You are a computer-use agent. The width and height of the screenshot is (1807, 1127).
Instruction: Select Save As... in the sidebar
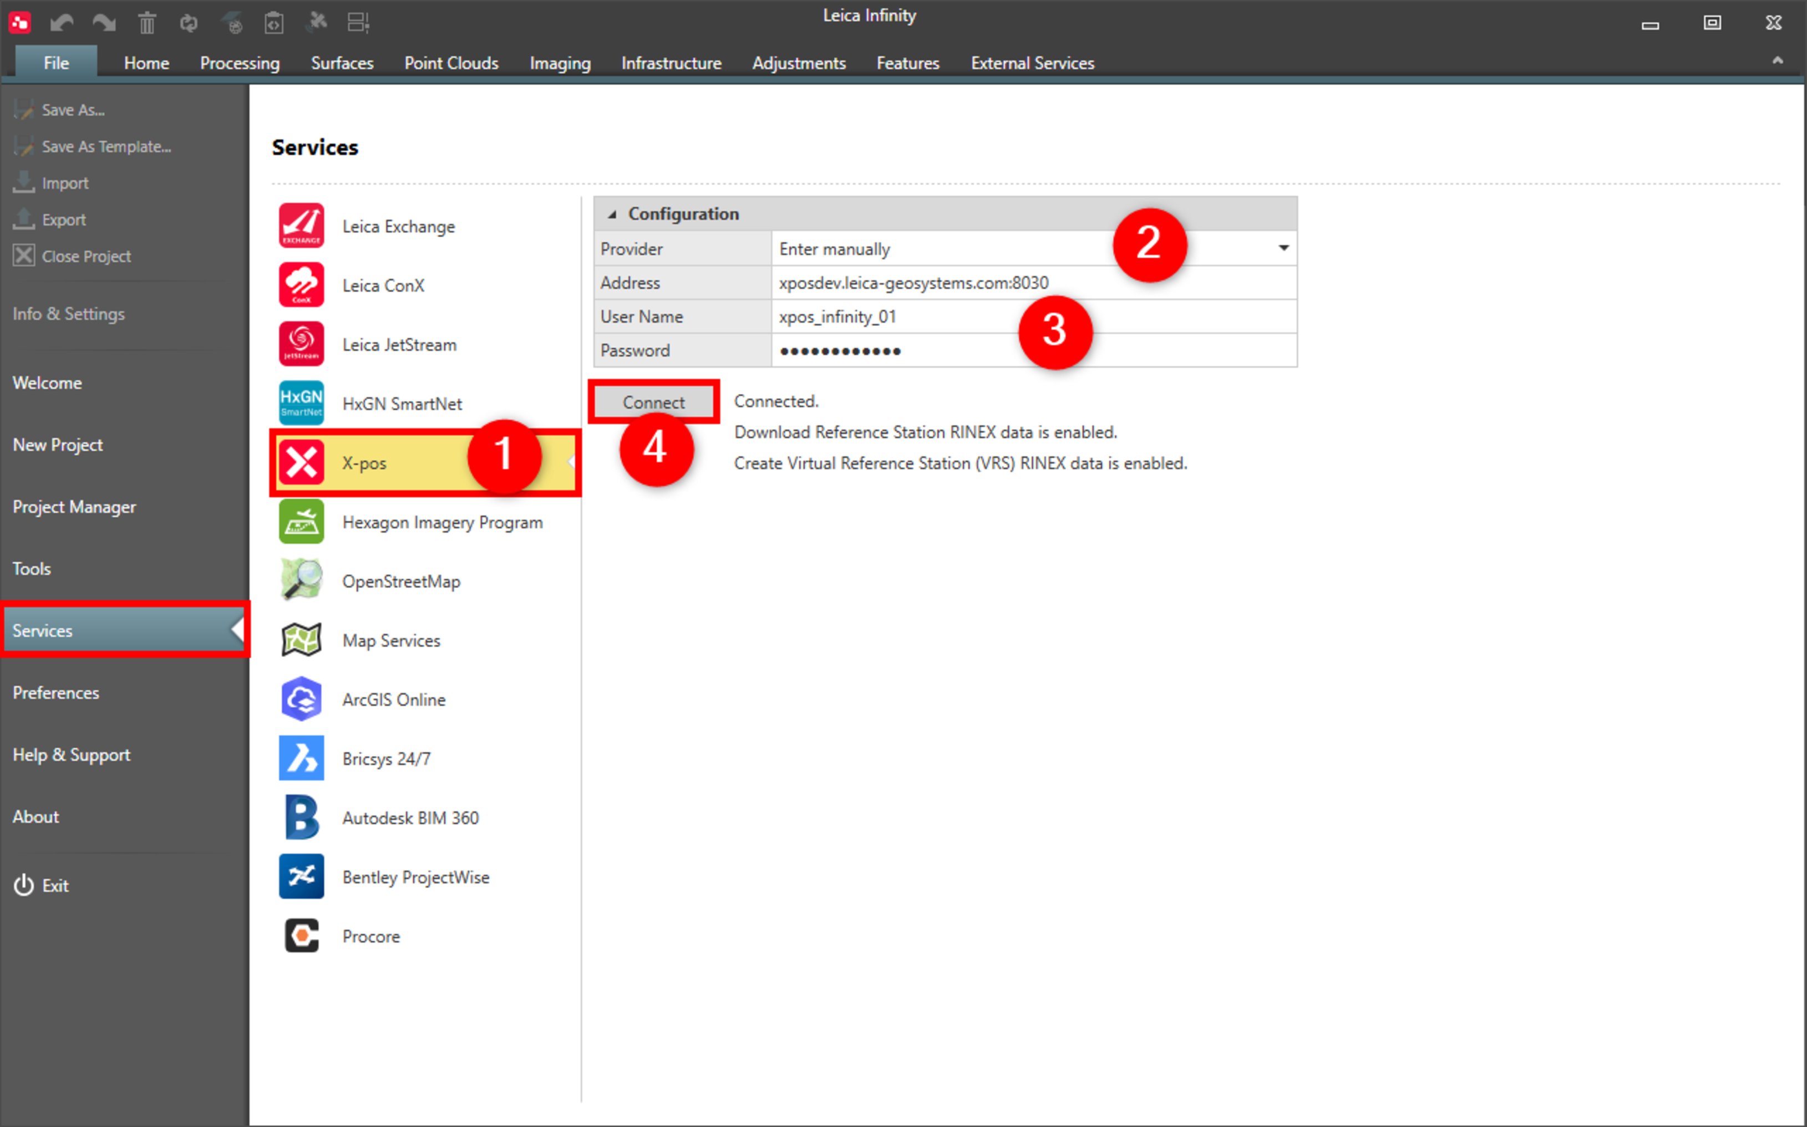(x=73, y=110)
